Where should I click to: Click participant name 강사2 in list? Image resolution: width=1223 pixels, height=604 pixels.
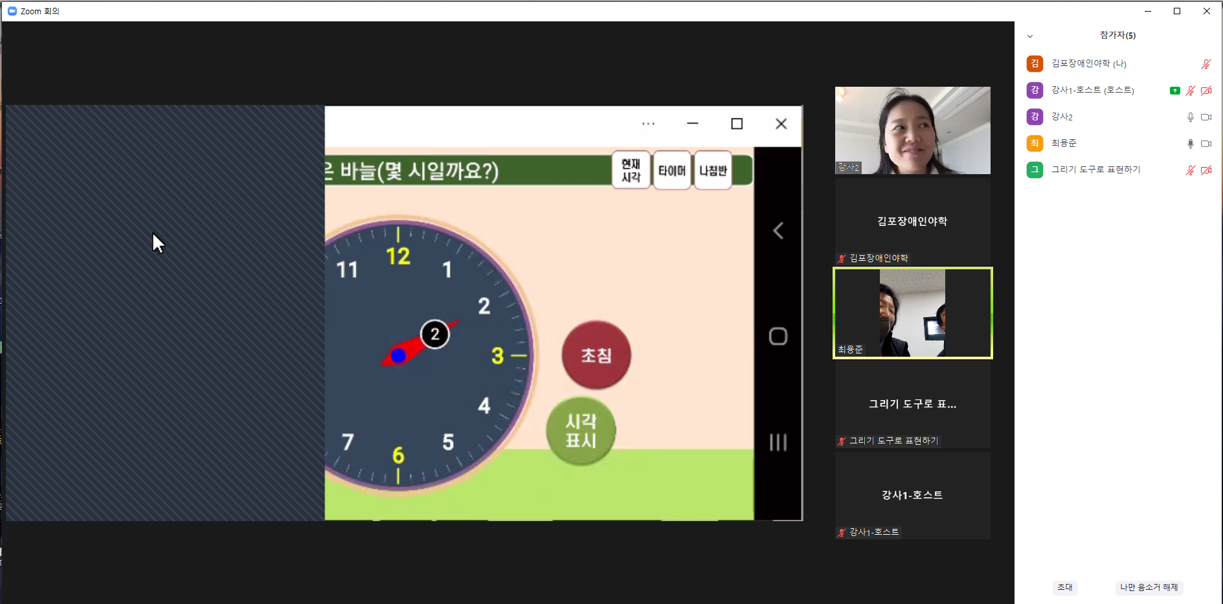coord(1062,117)
